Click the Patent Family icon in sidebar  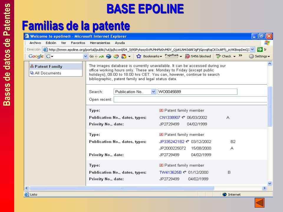[x=32, y=66]
